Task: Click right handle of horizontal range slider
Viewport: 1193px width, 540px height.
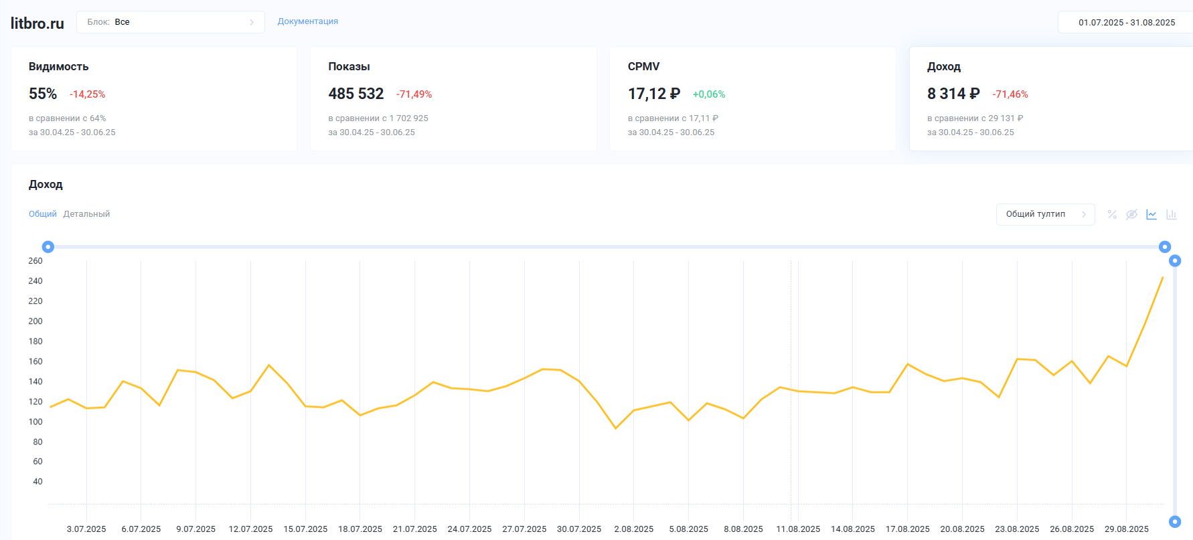Action: (1165, 247)
